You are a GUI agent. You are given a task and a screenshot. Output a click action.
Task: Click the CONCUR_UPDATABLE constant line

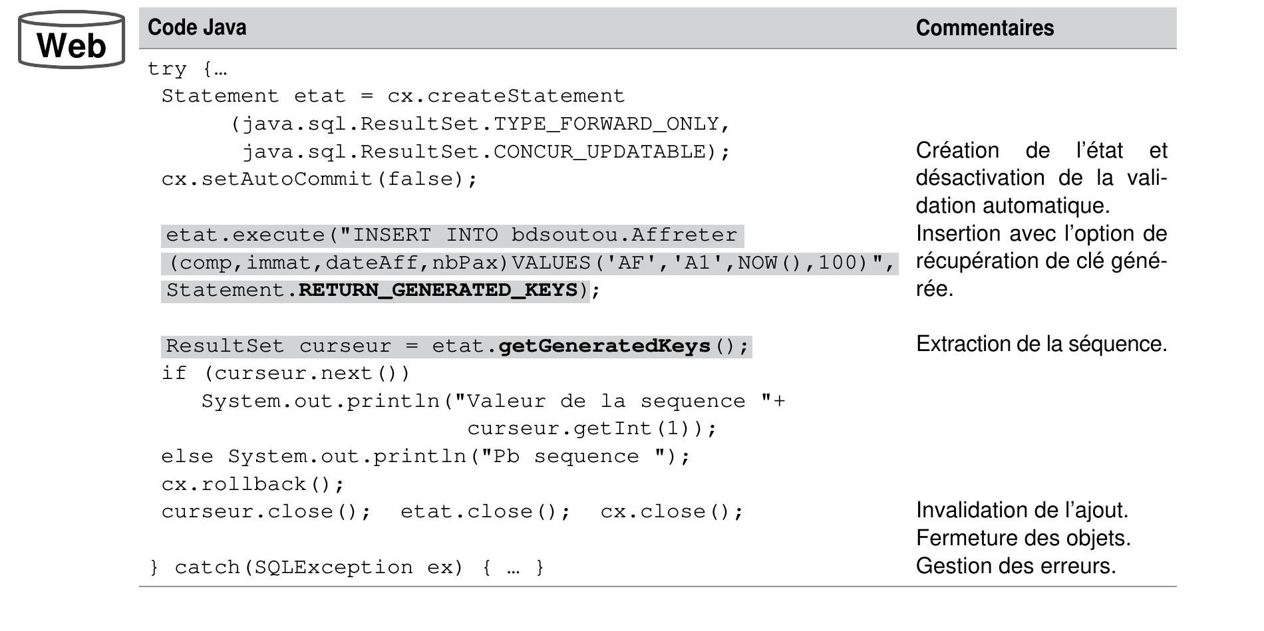coord(486,152)
